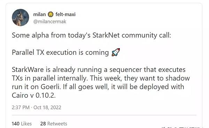The height and width of the screenshot is (128, 209).
Task: View the 140 Likes list
Action: (22, 123)
